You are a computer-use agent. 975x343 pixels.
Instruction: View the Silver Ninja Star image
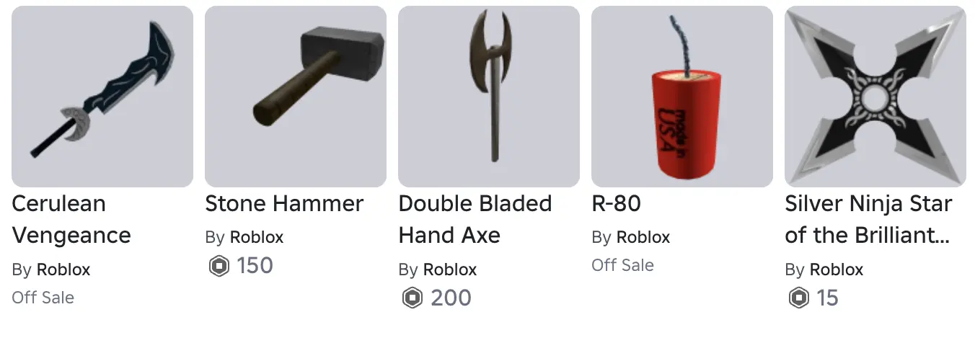pos(875,97)
